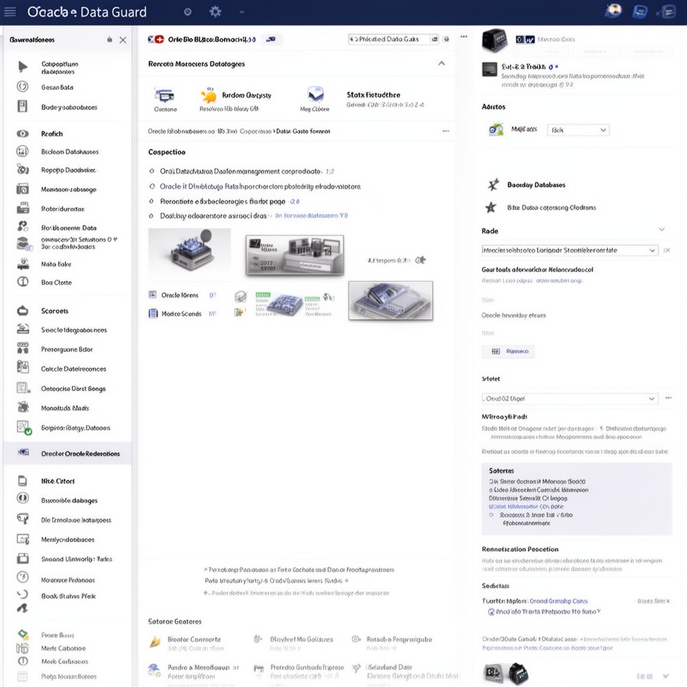Click icon beside 'Bssoolote dabages'
687x687 pixels.
tap(23, 498)
